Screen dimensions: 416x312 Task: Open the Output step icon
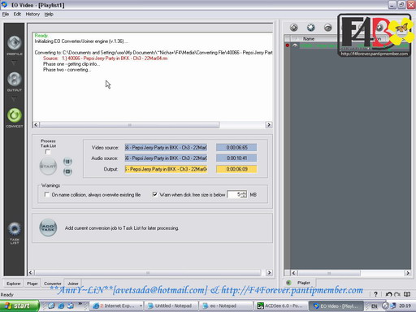coord(14,79)
